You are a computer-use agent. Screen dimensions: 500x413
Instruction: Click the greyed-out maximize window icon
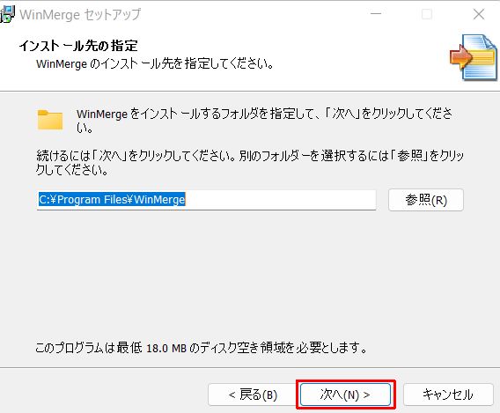pos(427,14)
